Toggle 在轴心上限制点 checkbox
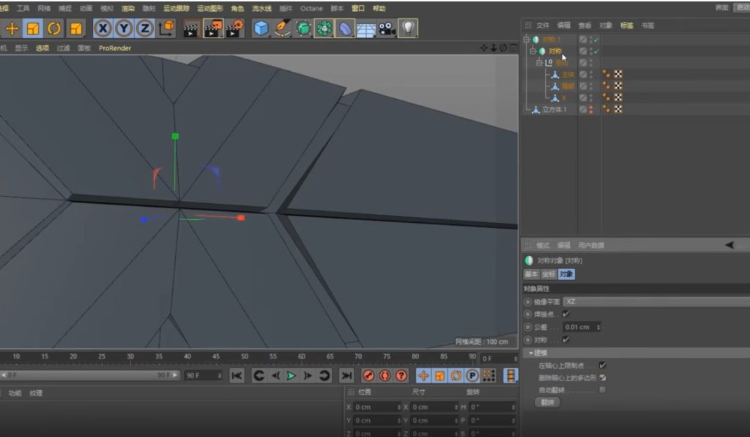Screen dimensions: 750x437 click(x=603, y=365)
